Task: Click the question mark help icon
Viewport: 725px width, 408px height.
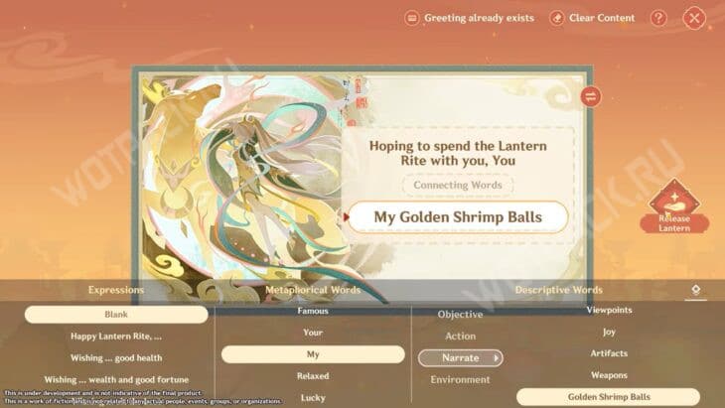Action: pos(658,19)
